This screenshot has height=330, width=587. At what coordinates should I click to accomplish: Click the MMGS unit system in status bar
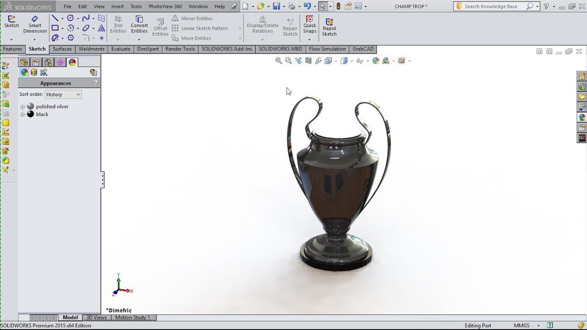(x=521, y=325)
